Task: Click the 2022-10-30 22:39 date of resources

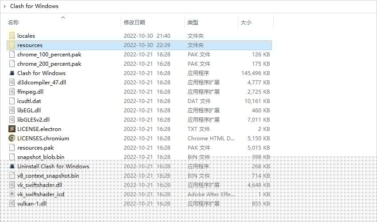Action: [x=147, y=45]
